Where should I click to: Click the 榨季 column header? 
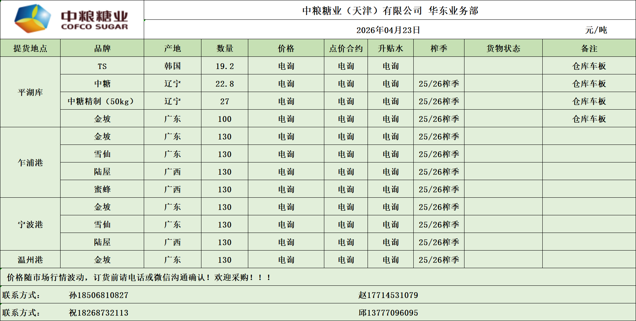pos(439,49)
